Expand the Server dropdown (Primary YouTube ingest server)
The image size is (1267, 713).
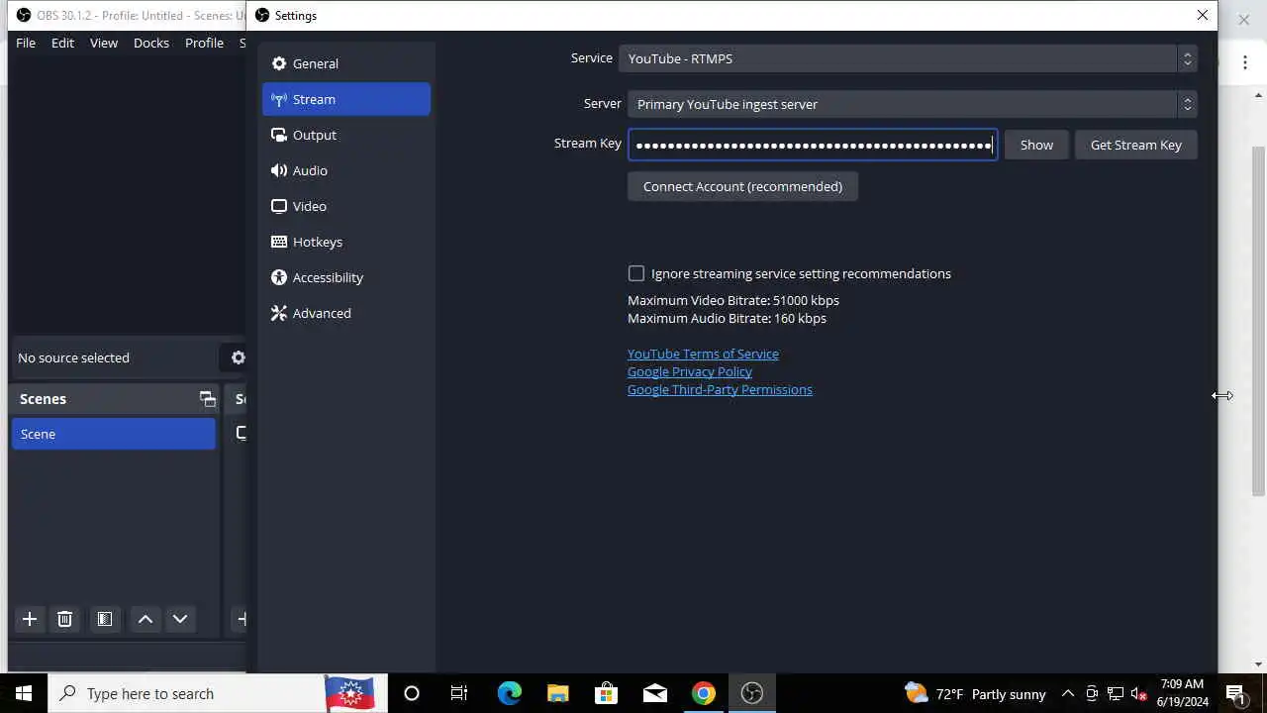[912, 104]
